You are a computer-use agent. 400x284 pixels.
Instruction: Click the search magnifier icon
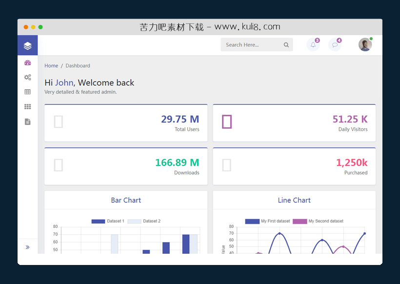pyautogui.click(x=286, y=45)
